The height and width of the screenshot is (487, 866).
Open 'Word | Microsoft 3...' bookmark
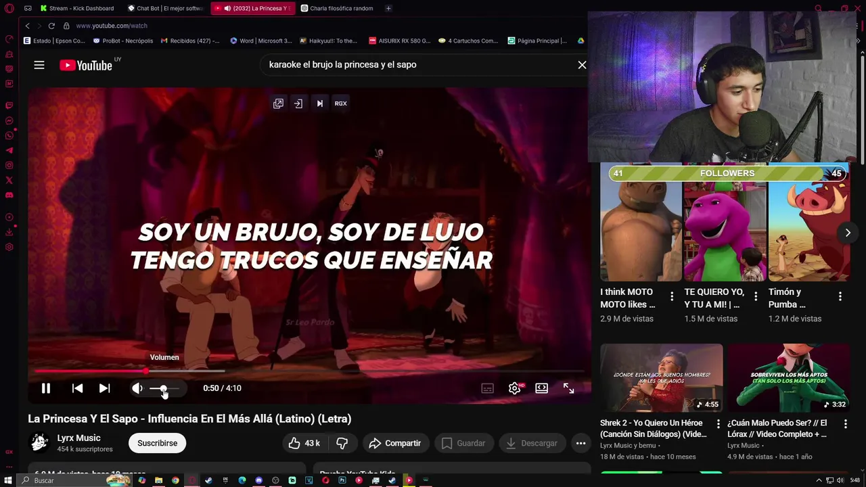[260, 41]
